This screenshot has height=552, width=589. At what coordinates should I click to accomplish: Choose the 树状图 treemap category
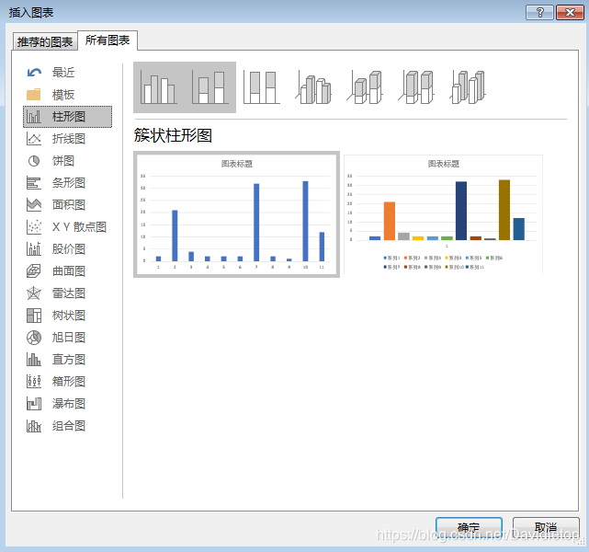point(68,316)
